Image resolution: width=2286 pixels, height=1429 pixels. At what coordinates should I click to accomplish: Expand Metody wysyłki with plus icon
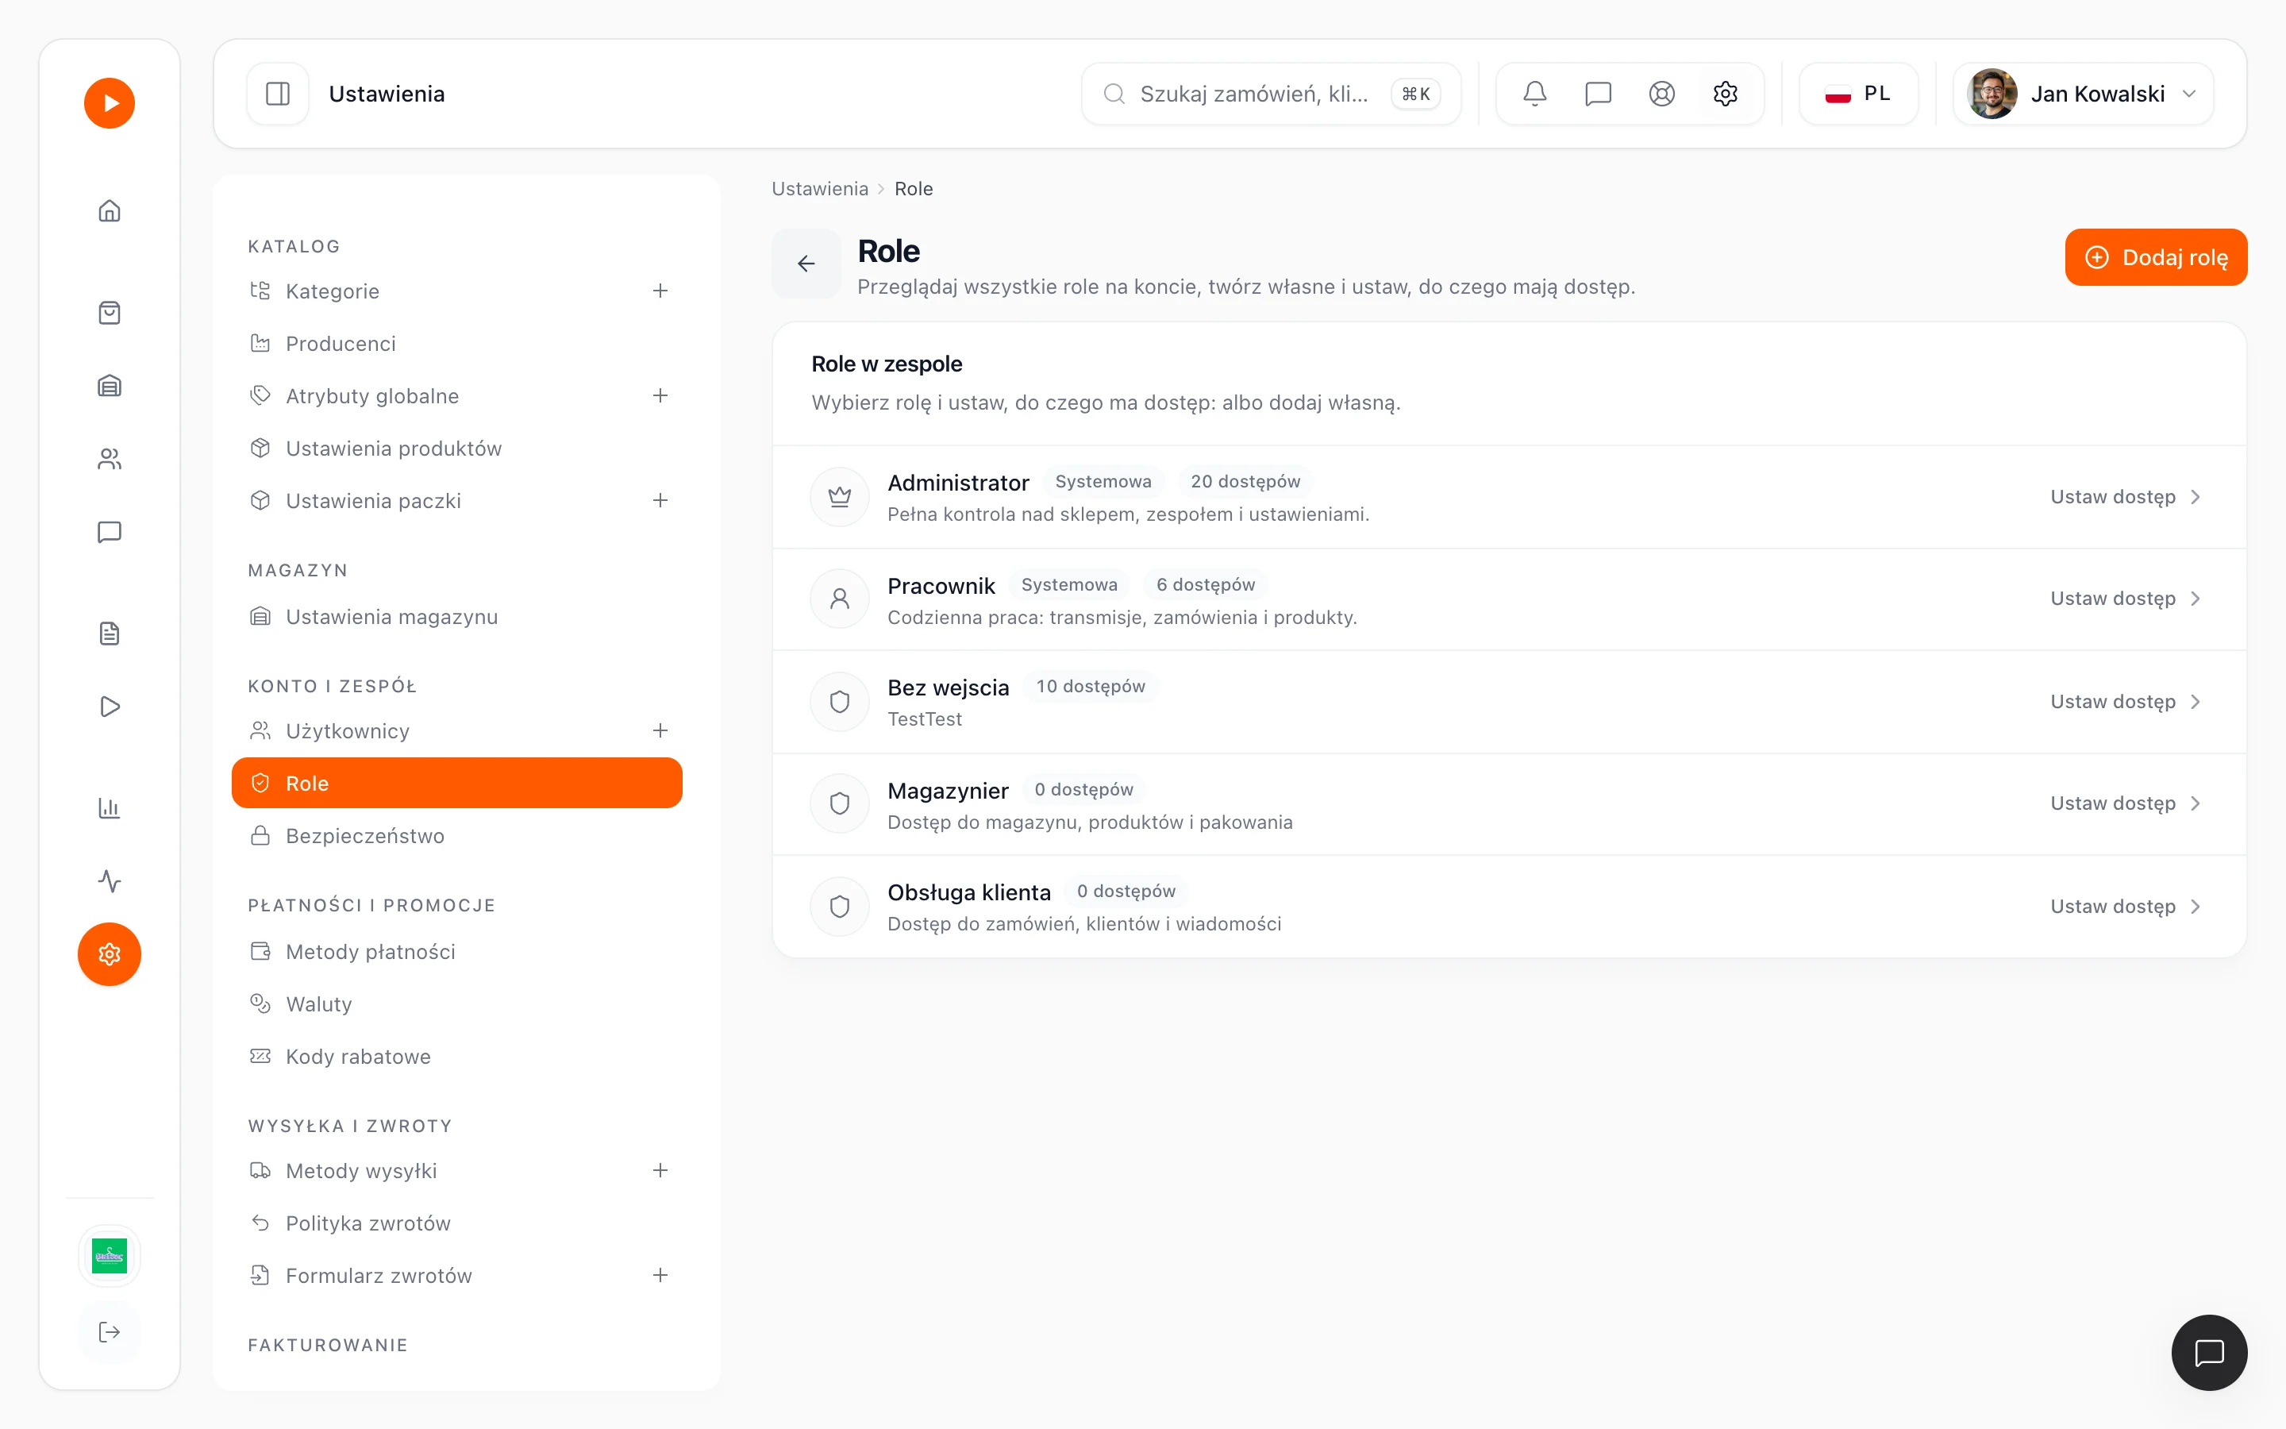(660, 1171)
